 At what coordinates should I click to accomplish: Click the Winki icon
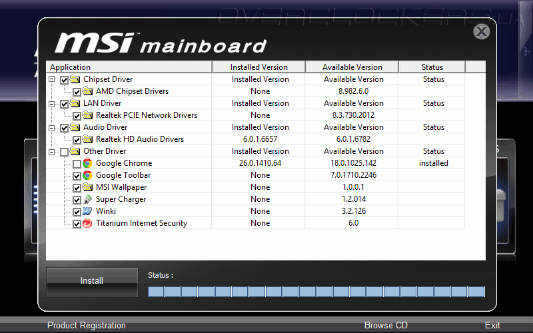(x=87, y=211)
